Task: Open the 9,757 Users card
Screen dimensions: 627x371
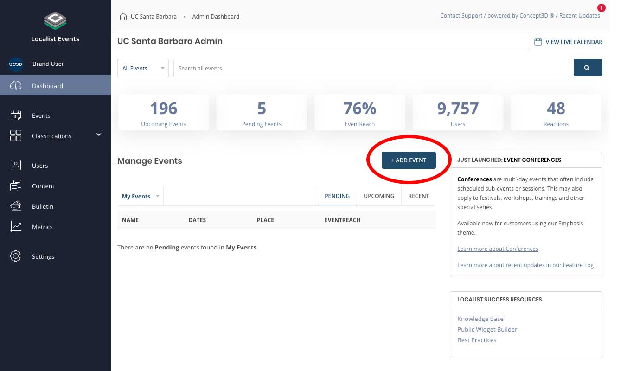Action: (458, 112)
